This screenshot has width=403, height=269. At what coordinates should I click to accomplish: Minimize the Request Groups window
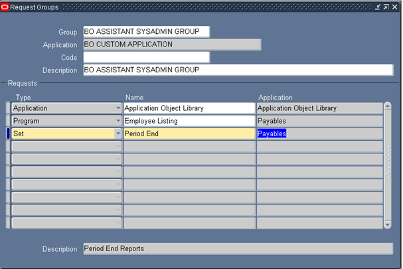(x=378, y=7)
